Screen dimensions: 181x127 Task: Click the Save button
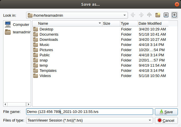coord(166,112)
